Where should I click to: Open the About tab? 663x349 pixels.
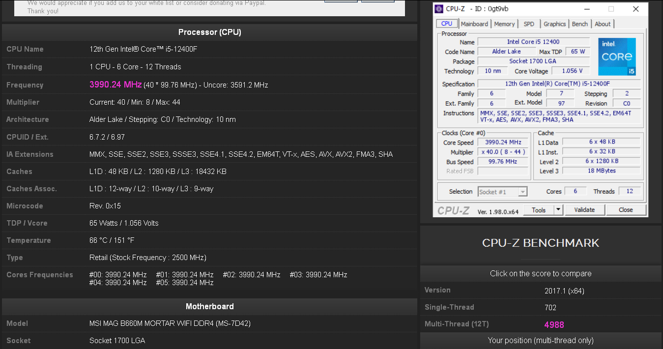coord(603,24)
